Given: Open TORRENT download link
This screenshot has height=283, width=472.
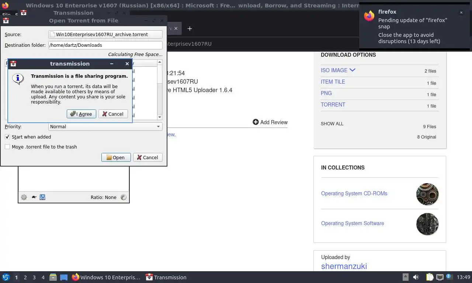Looking at the screenshot, I should point(333,105).
